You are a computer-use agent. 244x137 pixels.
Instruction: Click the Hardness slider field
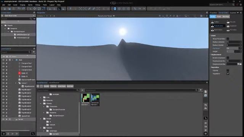point(234,48)
